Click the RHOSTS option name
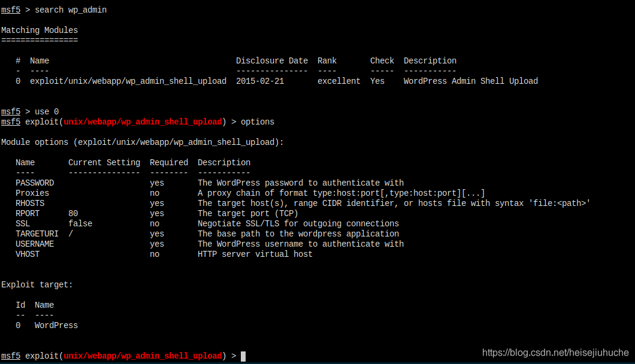This screenshot has height=364, width=635. pyautogui.click(x=30, y=204)
